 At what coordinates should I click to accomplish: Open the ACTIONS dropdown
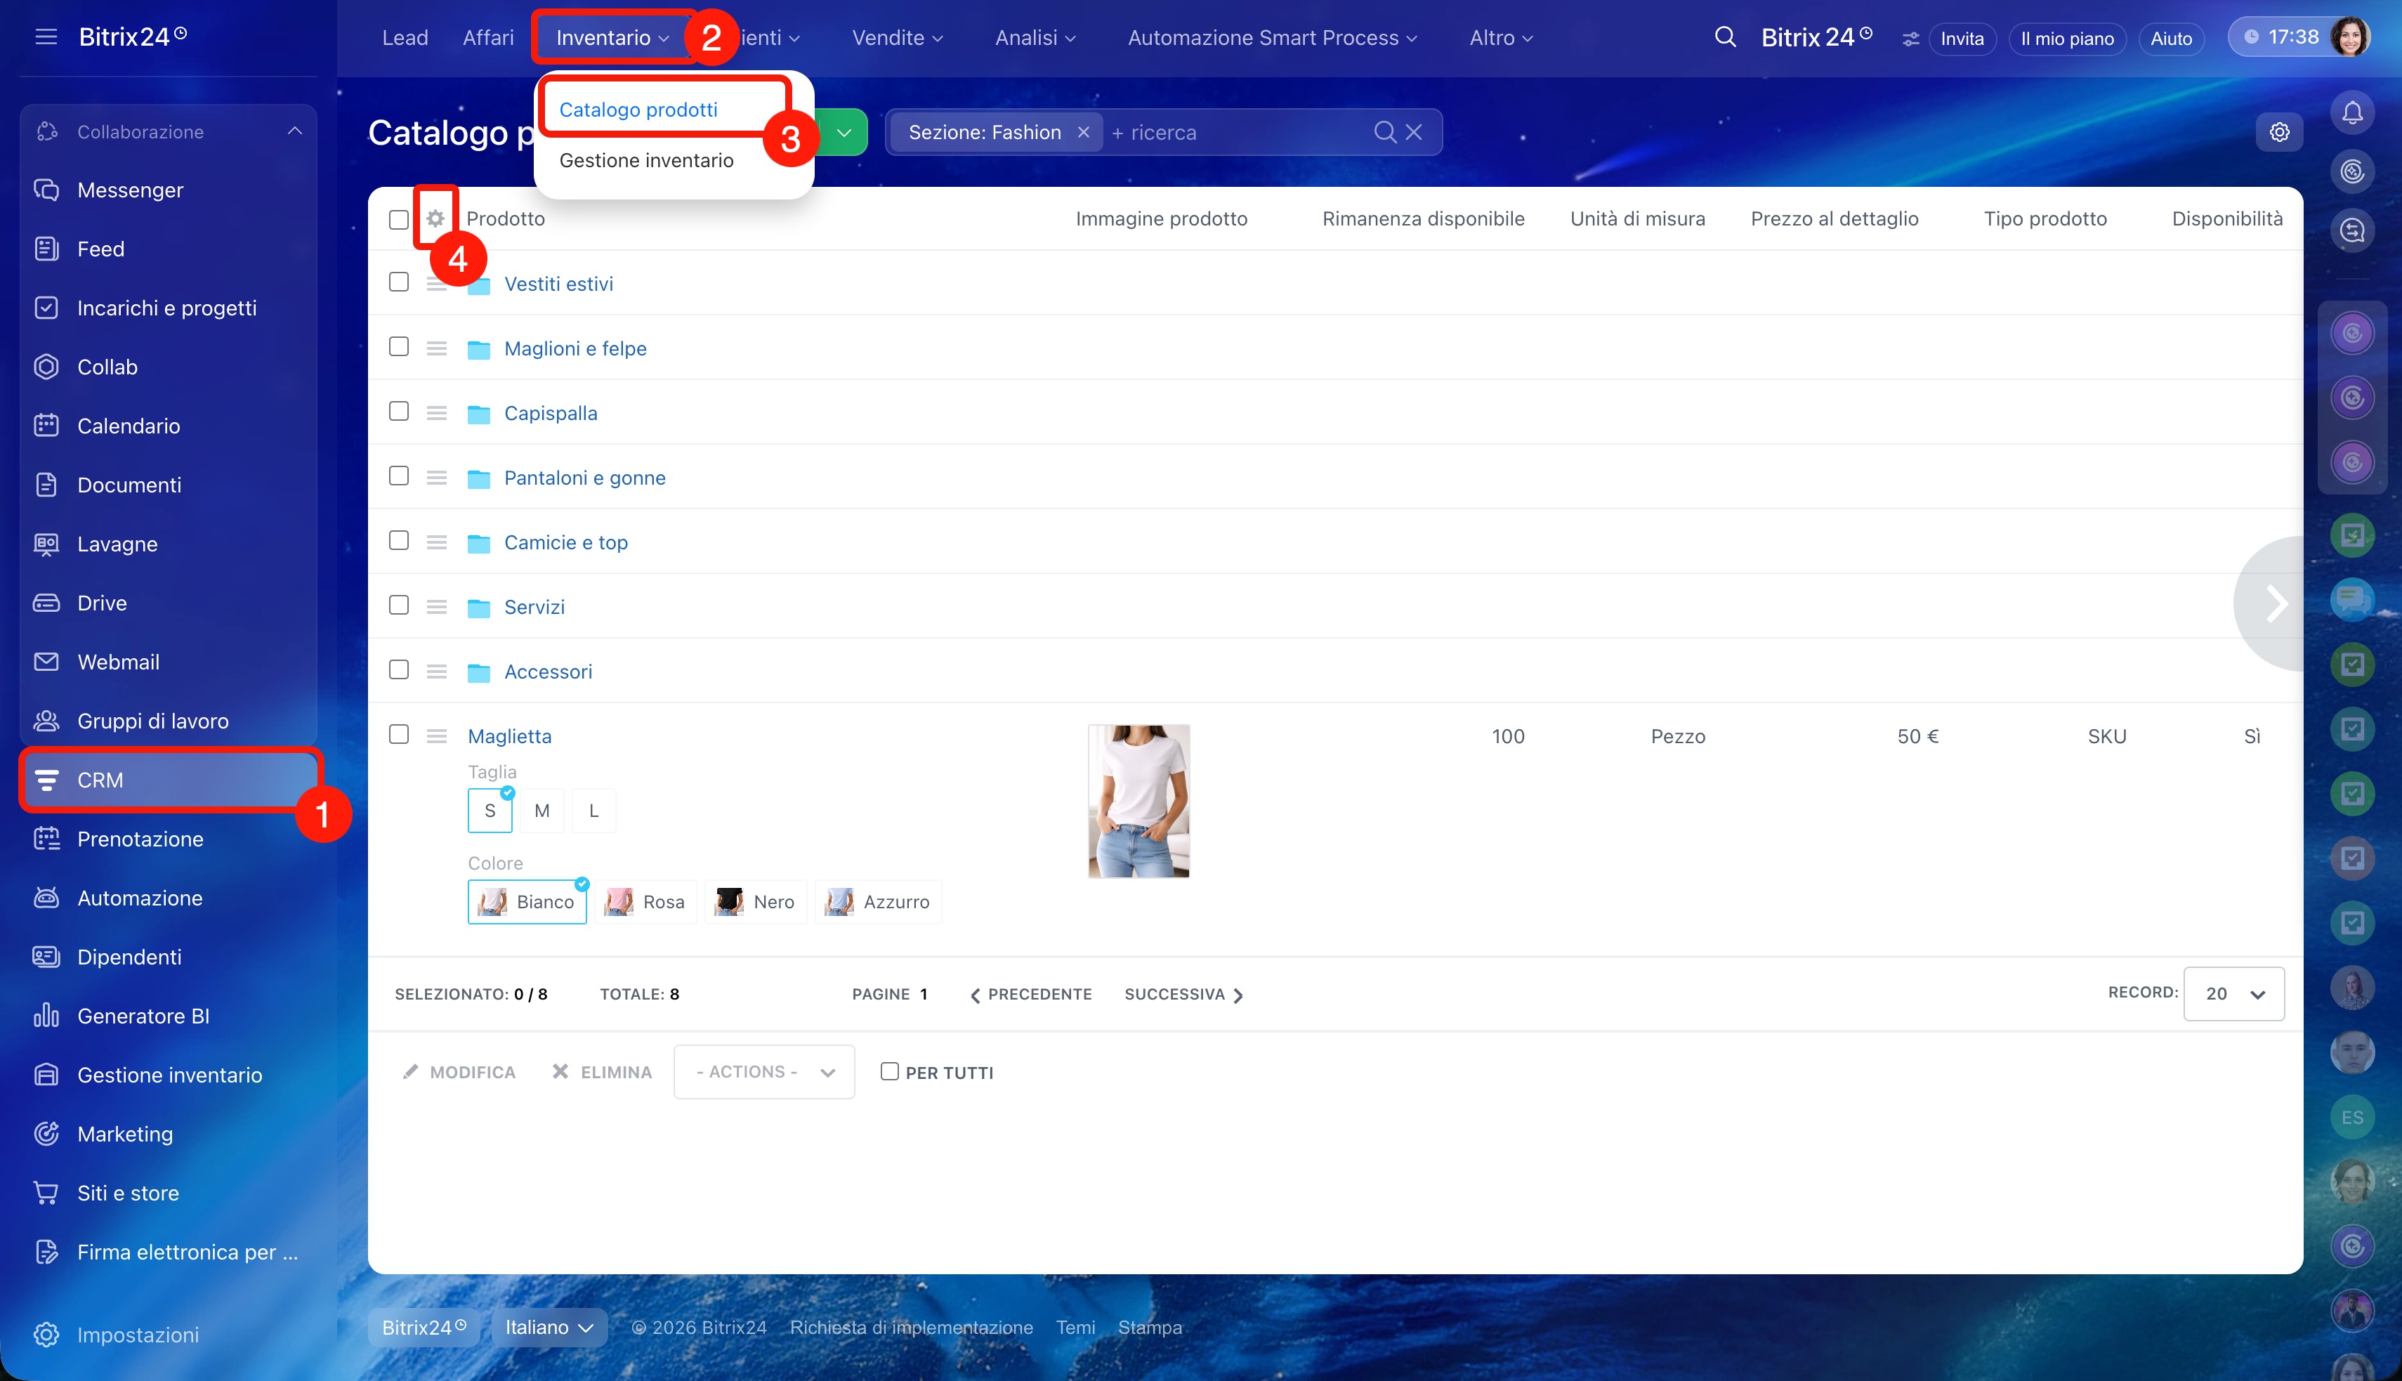(763, 1072)
